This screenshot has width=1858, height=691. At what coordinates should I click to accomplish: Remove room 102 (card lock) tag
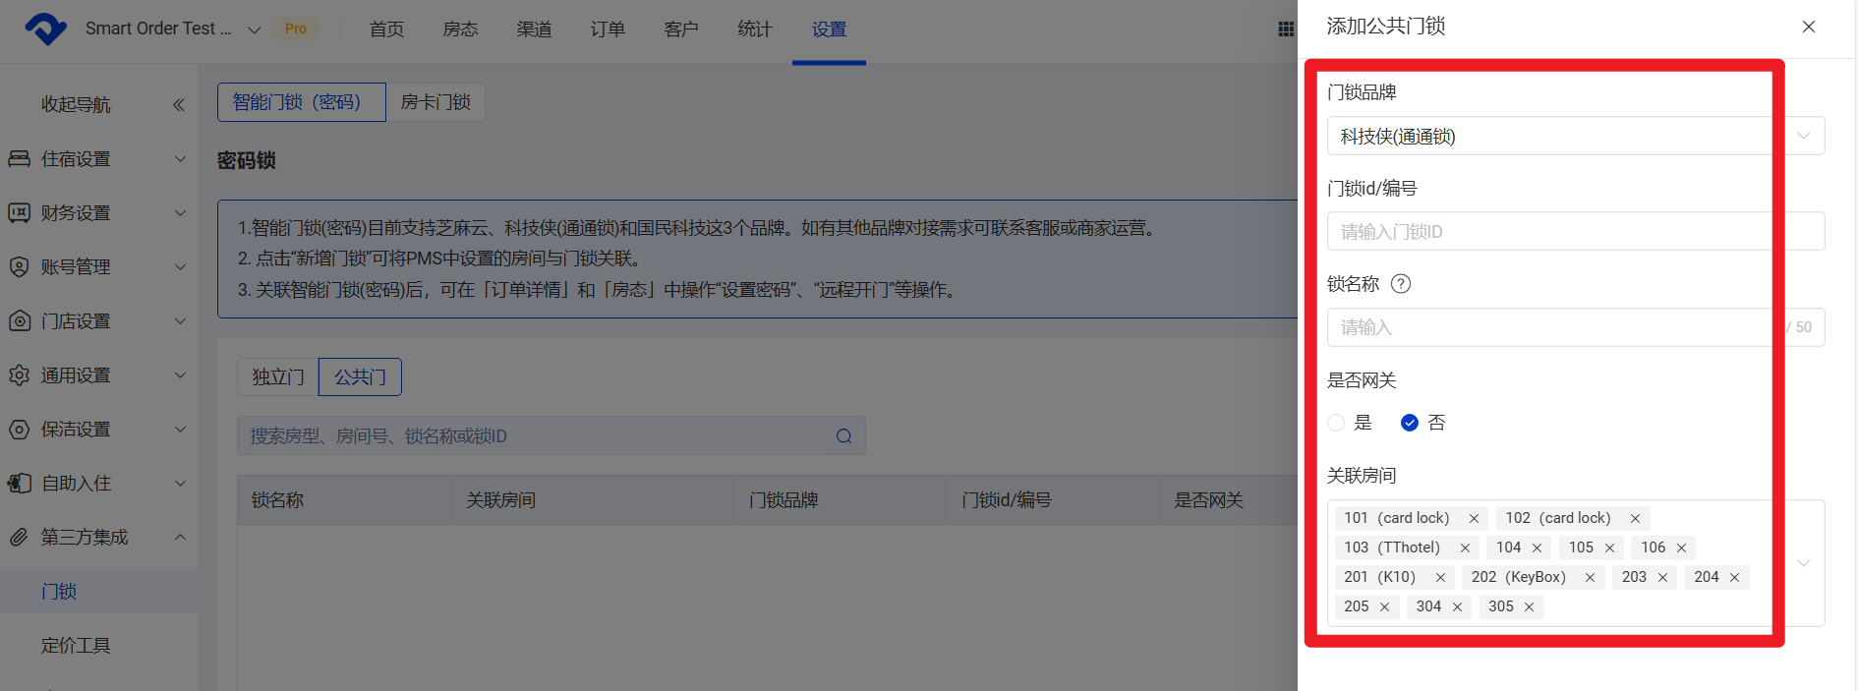click(x=1635, y=518)
